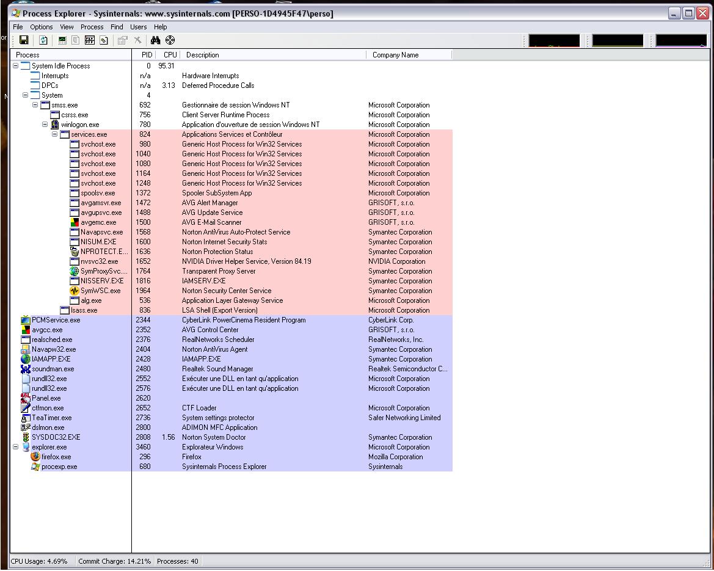Image resolution: width=714 pixels, height=571 pixels.
Task: Click the commit history mini graph with yellow line
Action: (x=618, y=40)
